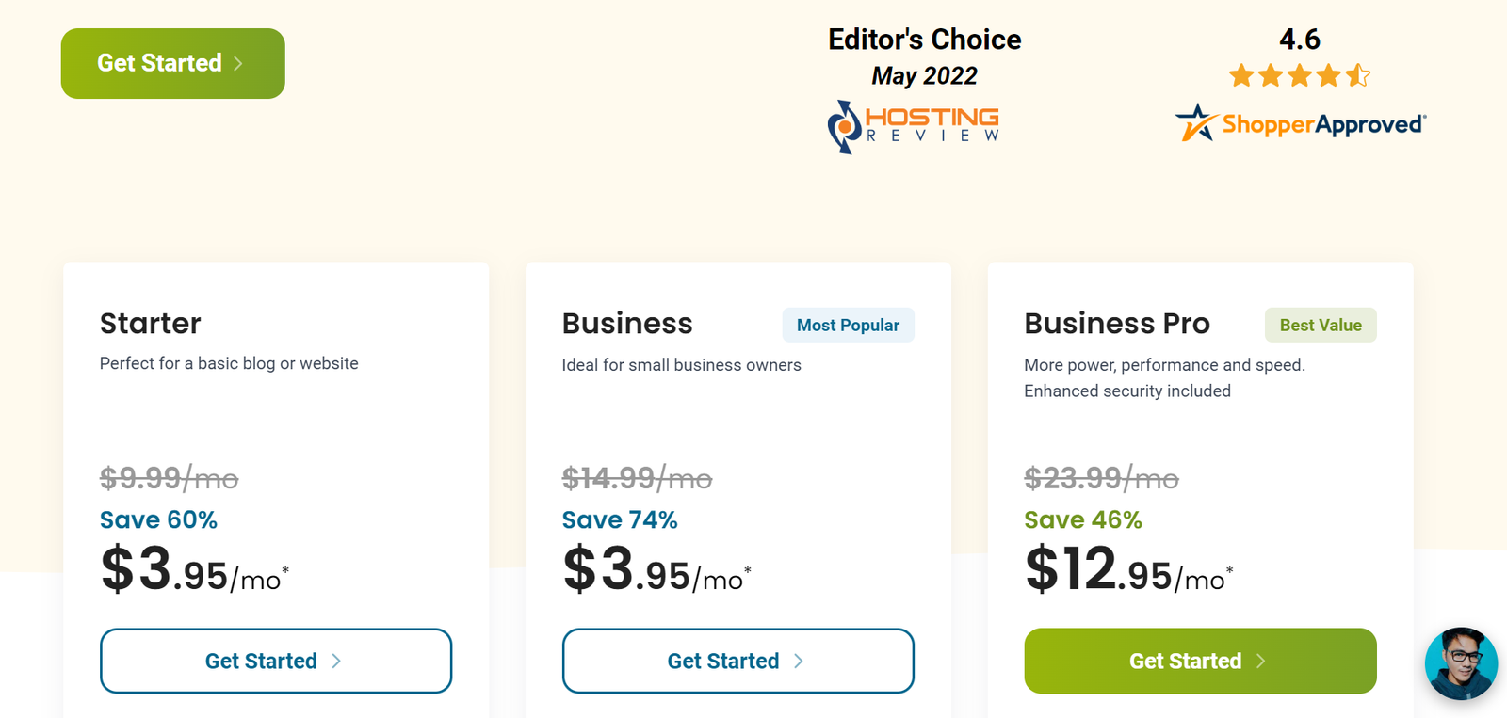Screen dimensions: 1507x718
Task: Click the 4.6 rating score text
Action: [1299, 40]
